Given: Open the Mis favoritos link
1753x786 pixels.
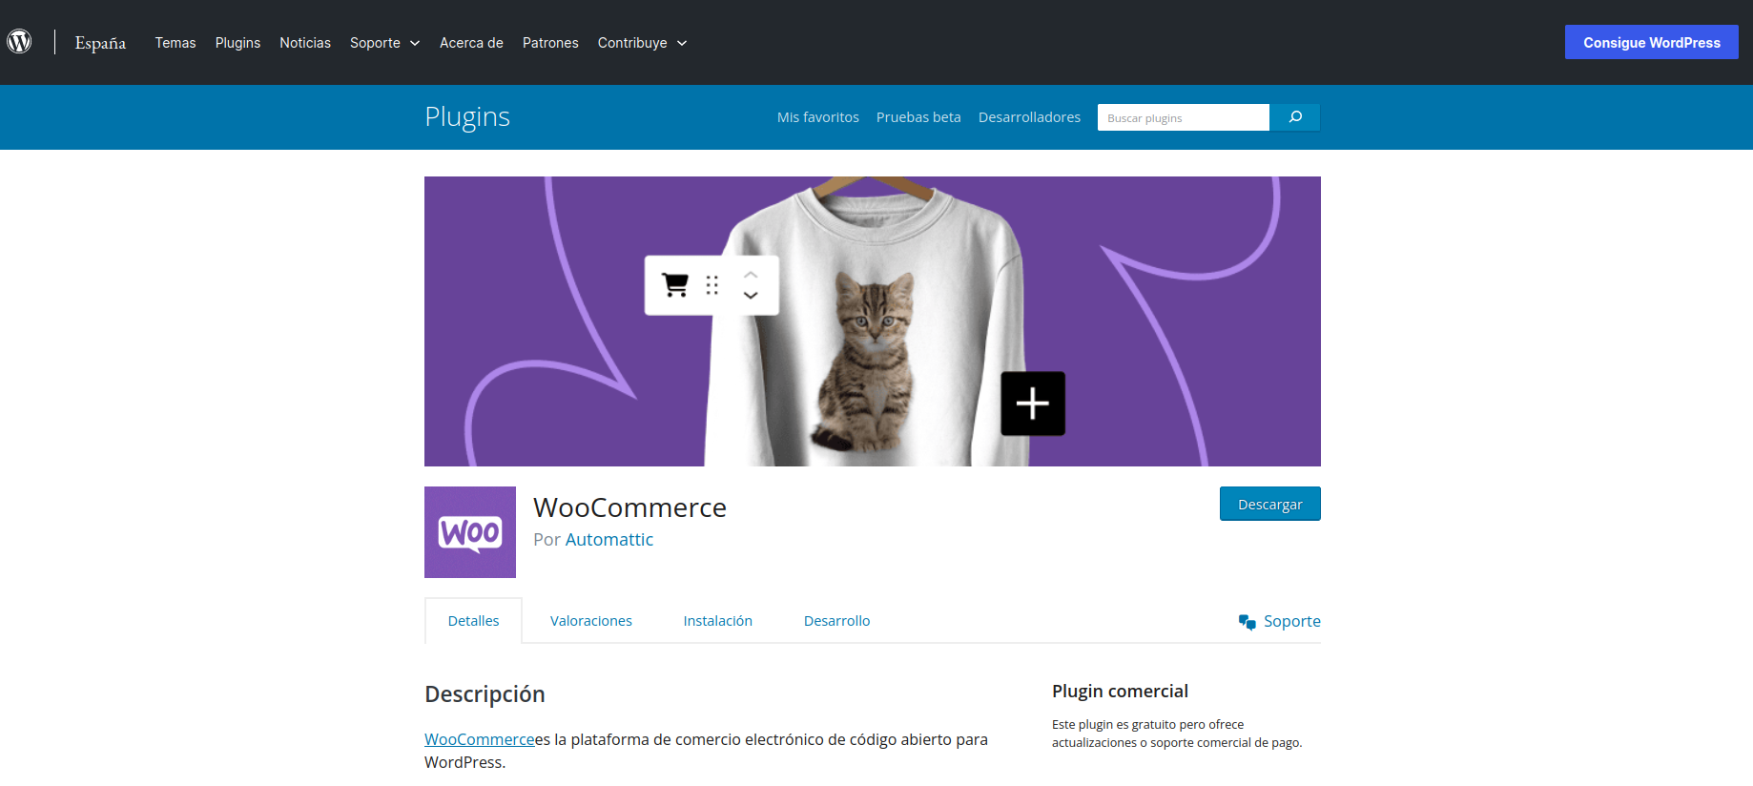Looking at the screenshot, I should click(x=817, y=117).
